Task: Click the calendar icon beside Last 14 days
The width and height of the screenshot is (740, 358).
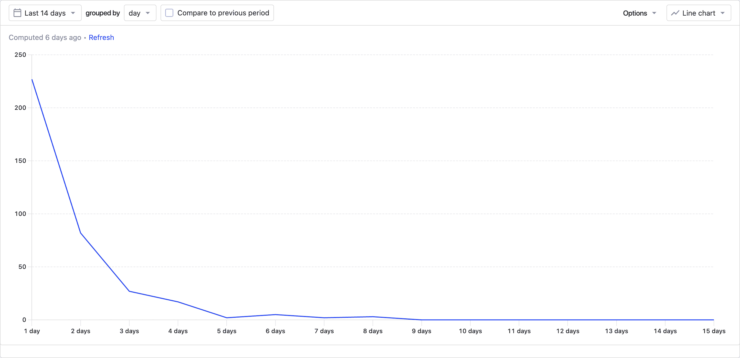Action: point(17,13)
